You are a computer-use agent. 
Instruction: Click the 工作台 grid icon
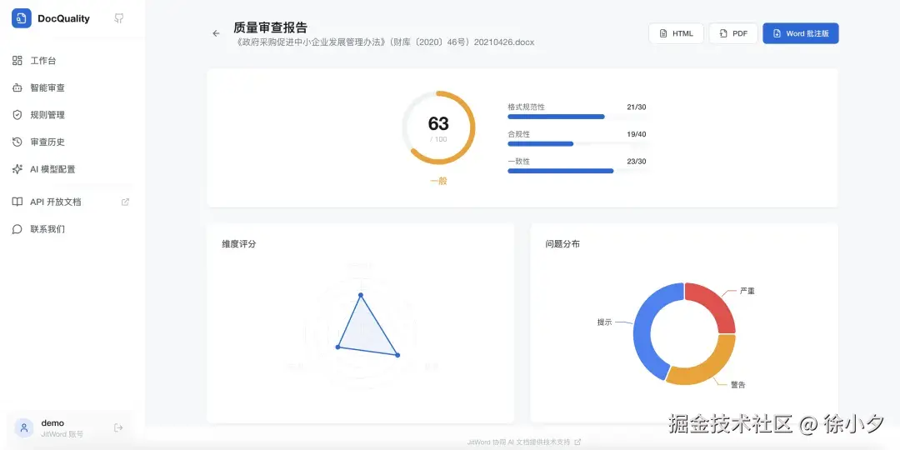coord(17,61)
